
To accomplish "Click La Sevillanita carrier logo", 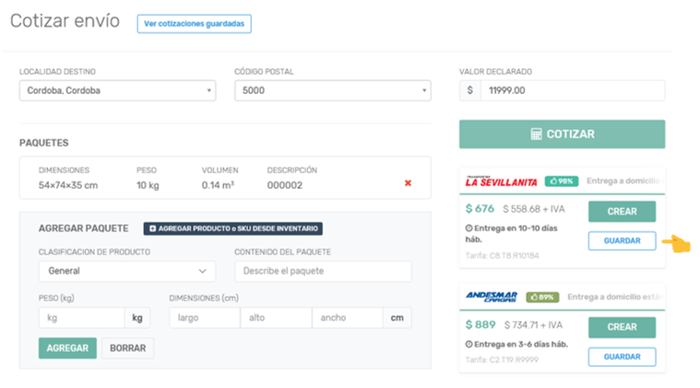I will pyautogui.click(x=500, y=181).
